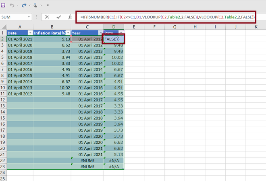Click empty cell F5
Screen dimensions: 266x181
point(154,57)
